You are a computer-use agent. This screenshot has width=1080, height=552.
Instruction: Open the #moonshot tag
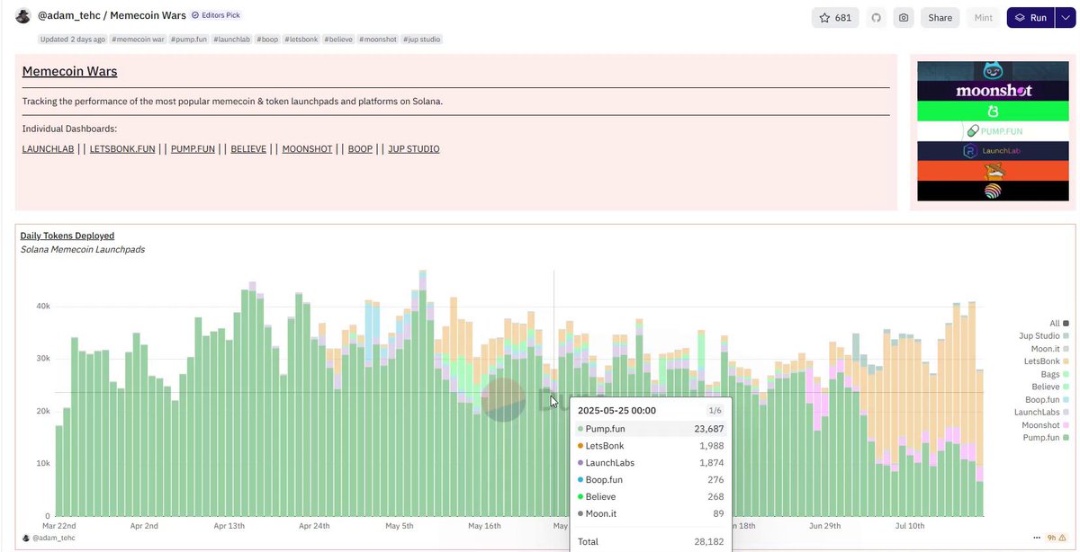click(378, 40)
